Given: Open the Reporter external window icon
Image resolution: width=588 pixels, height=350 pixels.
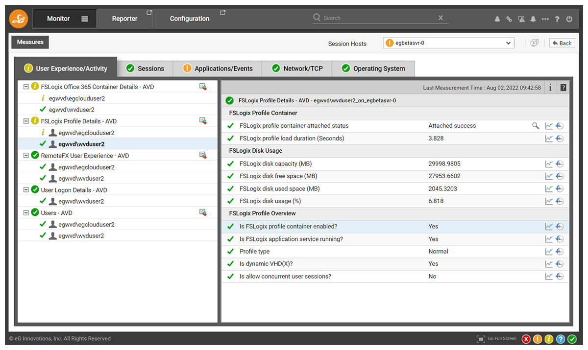Looking at the screenshot, I should 149,13.
